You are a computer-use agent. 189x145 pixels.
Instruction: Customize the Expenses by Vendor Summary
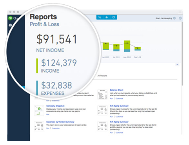click(x=56, y=128)
